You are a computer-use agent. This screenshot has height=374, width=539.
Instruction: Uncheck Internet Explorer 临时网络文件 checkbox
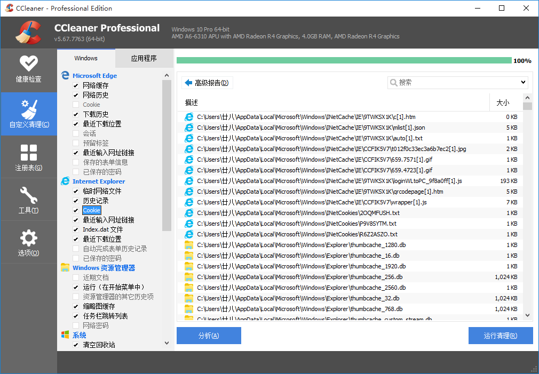tap(76, 191)
